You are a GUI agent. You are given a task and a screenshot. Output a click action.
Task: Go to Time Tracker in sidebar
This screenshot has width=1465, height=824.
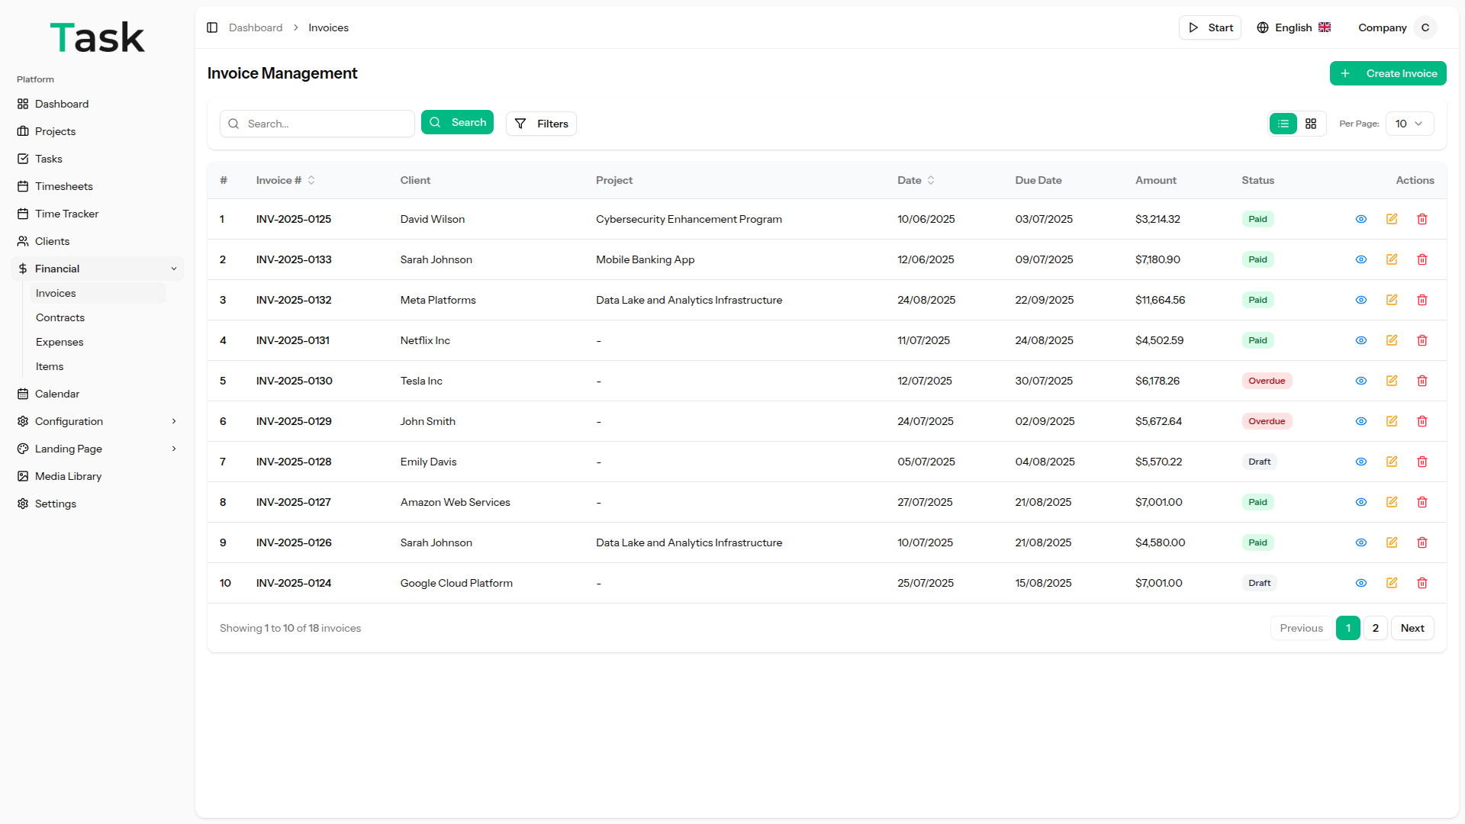click(x=66, y=214)
